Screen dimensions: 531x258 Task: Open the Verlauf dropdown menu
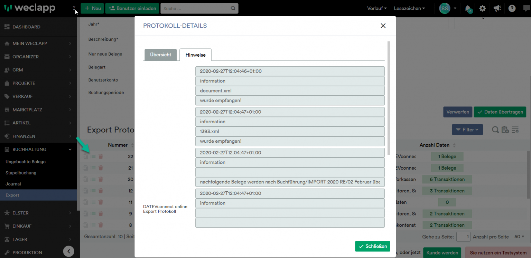coord(376,8)
